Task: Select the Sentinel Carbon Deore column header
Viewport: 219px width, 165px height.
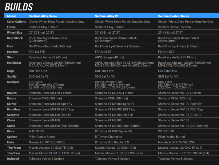Action: tap(173, 16)
